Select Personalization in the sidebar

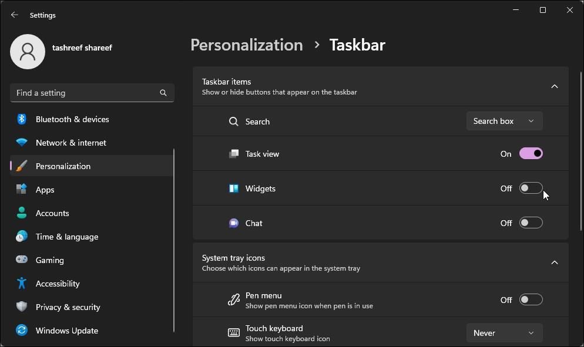pos(92,166)
